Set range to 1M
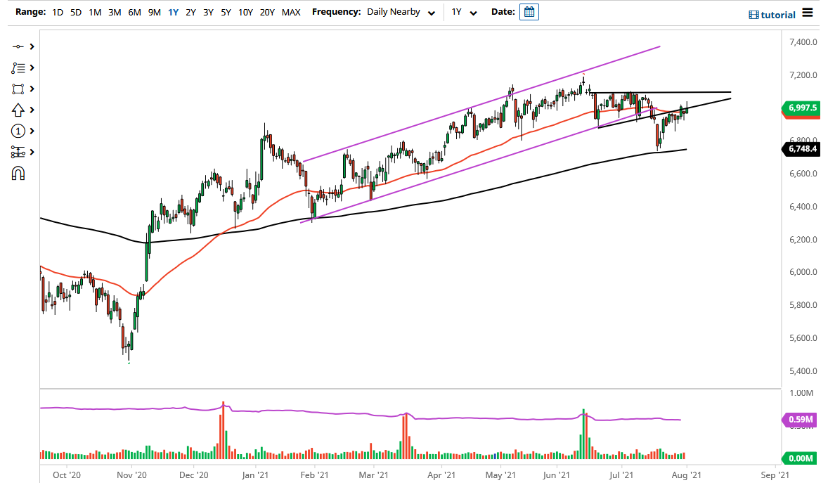 [x=95, y=12]
